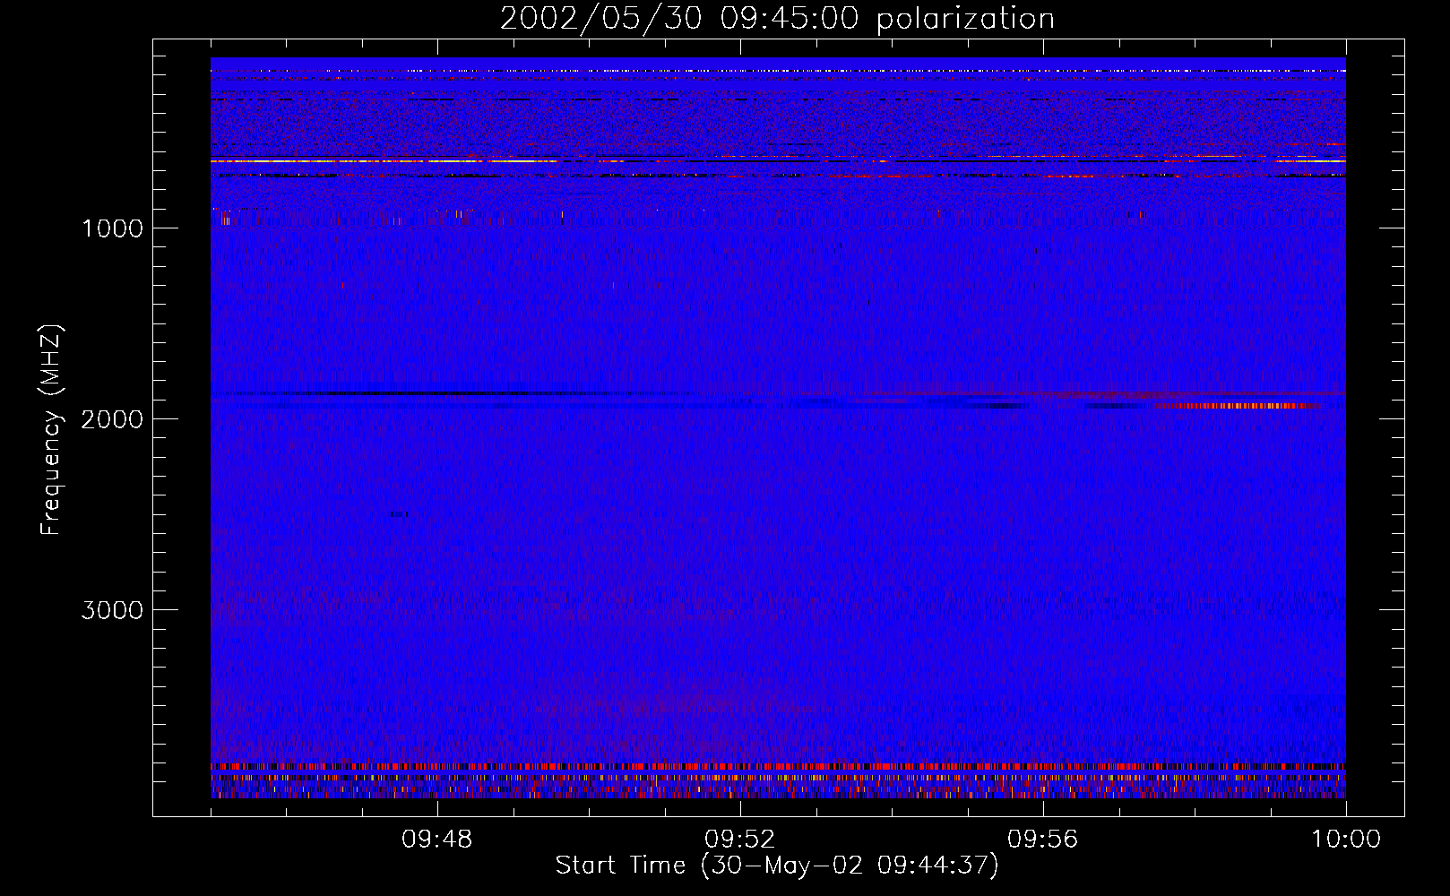Select the 3000 frequency tick label
Screen dimensions: 1450x896
coord(112,610)
